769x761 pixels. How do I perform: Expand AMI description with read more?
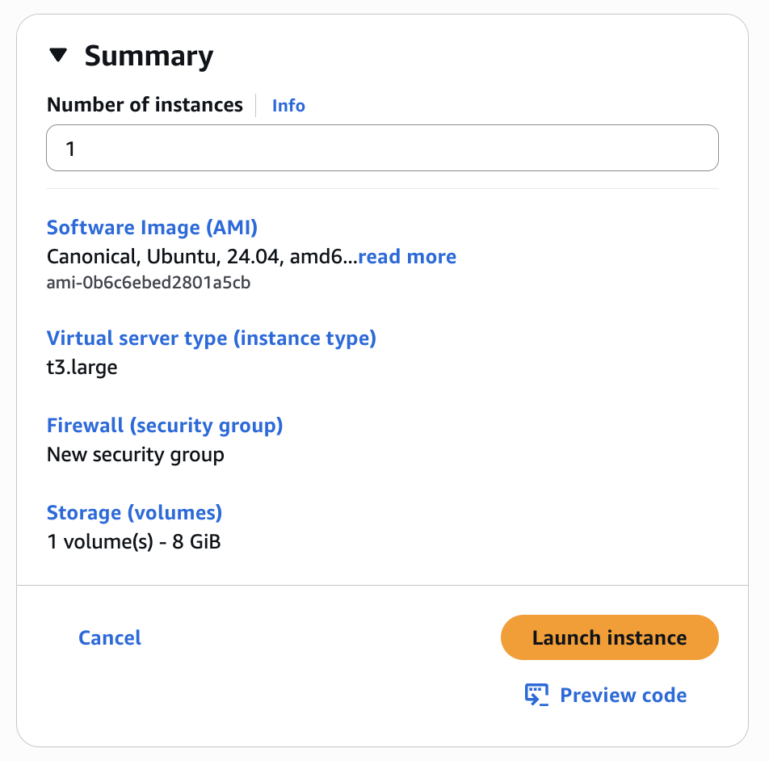click(407, 257)
